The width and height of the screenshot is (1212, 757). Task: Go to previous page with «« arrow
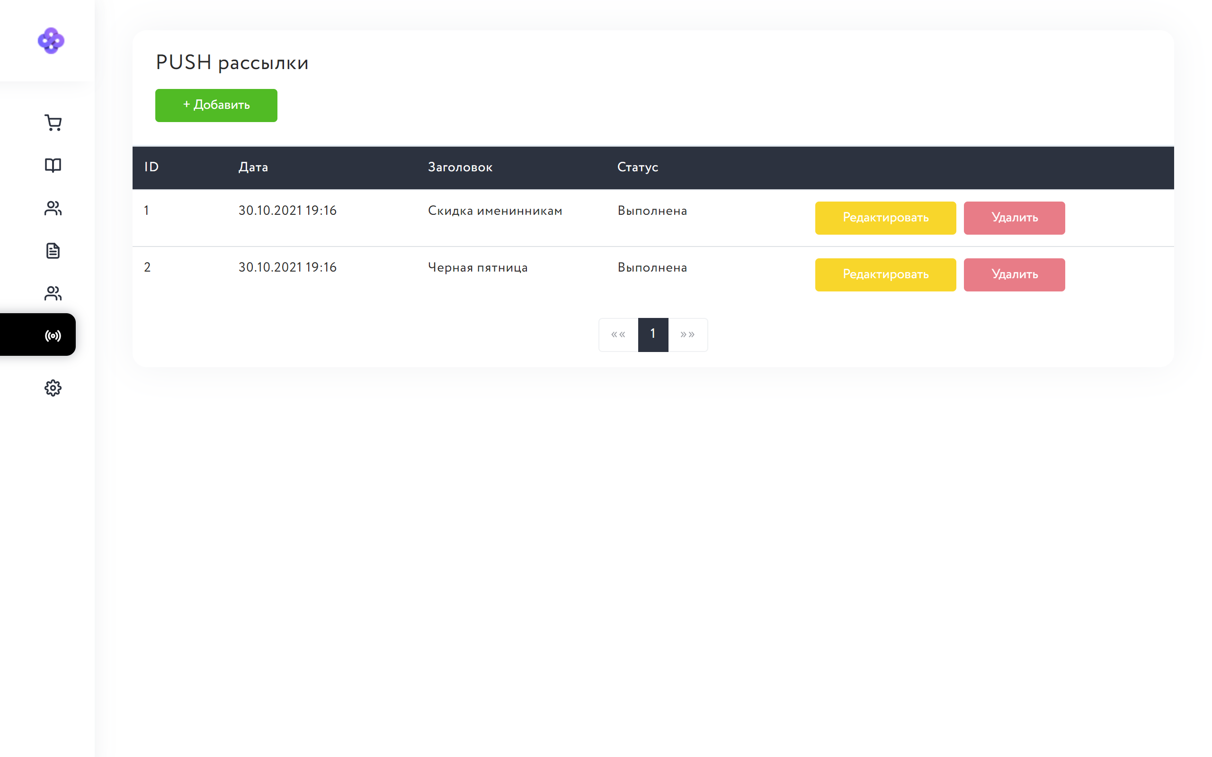618,334
